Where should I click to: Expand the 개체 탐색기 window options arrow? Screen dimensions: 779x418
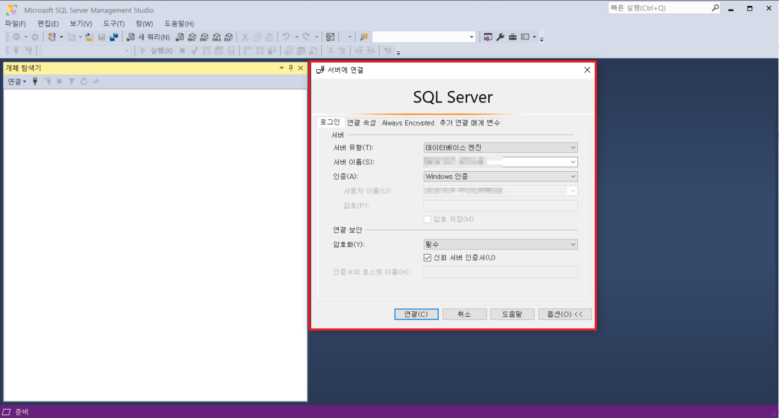click(x=282, y=68)
